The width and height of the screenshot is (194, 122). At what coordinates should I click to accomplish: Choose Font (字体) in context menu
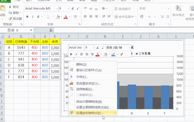tap(92, 77)
